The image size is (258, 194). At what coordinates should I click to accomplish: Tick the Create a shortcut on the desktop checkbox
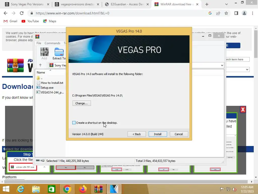74,123
